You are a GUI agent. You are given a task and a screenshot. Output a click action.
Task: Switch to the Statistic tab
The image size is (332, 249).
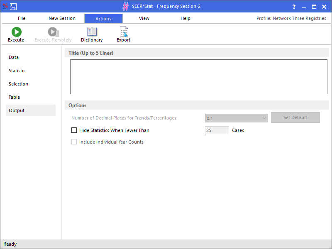[17, 71]
